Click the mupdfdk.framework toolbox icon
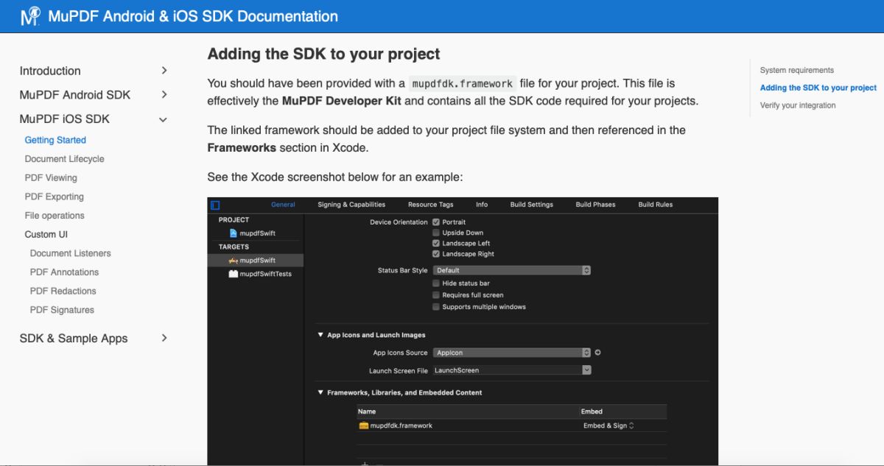The width and height of the screenshot is (884, 466). tap(363, 426)
